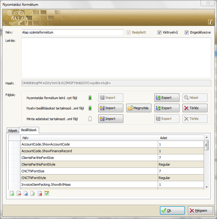The height and width of the screenshot is (219, 217).
Task: Toggle the Kétnyelvű checkbox
Action: pyautogui.click(x=159, y=32)
